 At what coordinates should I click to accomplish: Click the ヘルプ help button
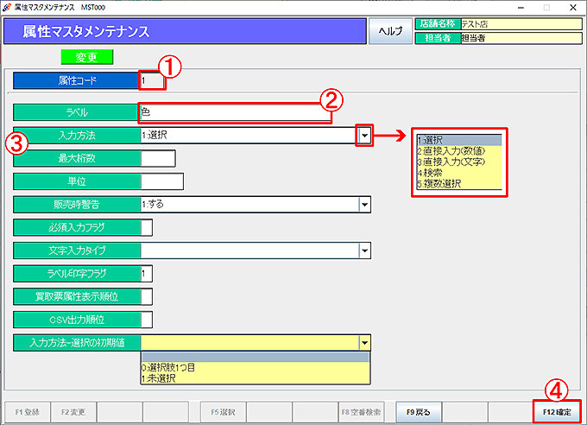click(x=390, y=31)
